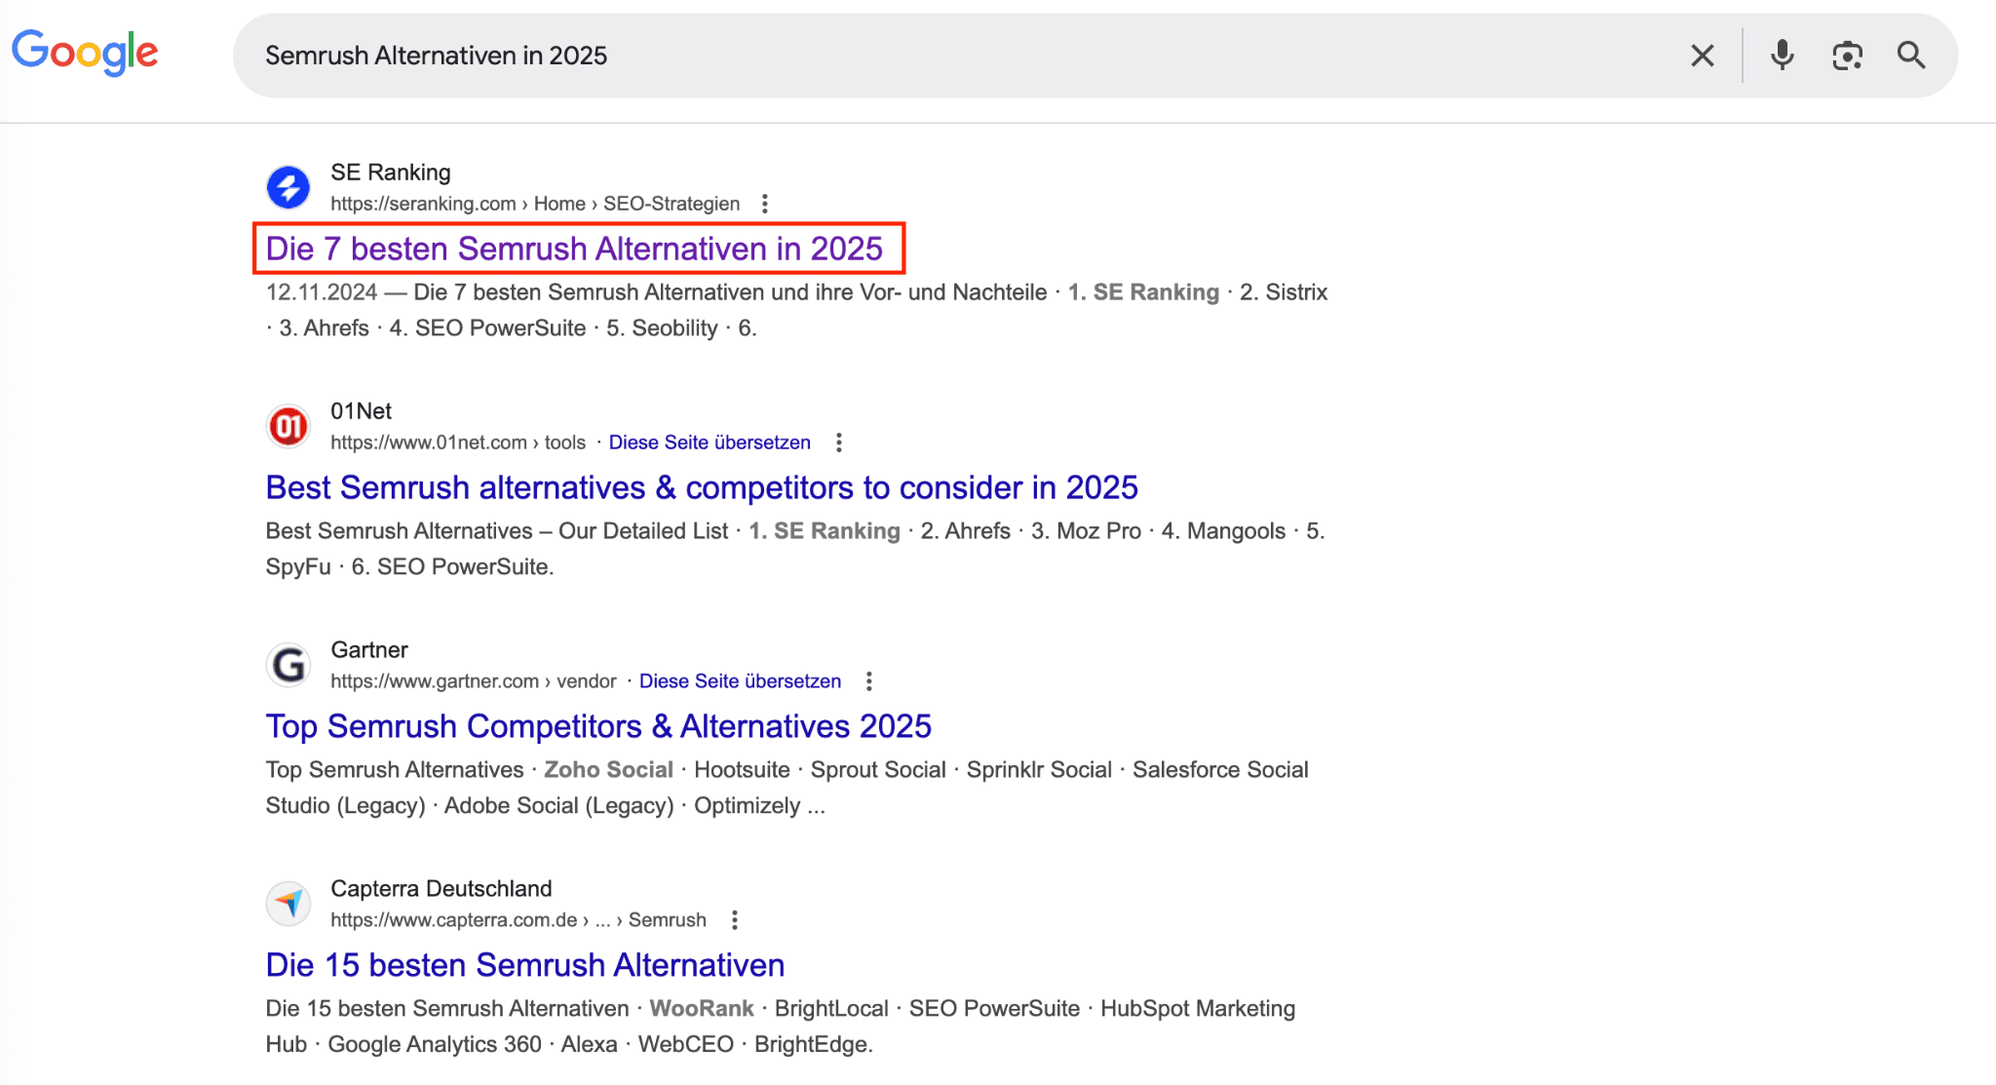Translate the Gartner page
This screenshot has width=1996, height=1085.
(740, 681)
